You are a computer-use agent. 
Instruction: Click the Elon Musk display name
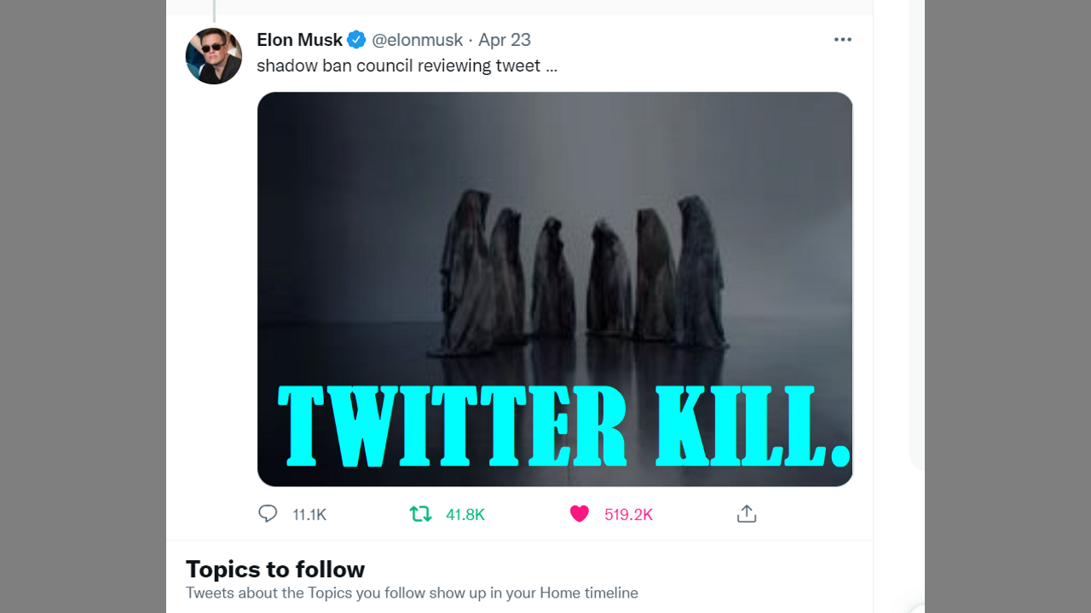299,40
